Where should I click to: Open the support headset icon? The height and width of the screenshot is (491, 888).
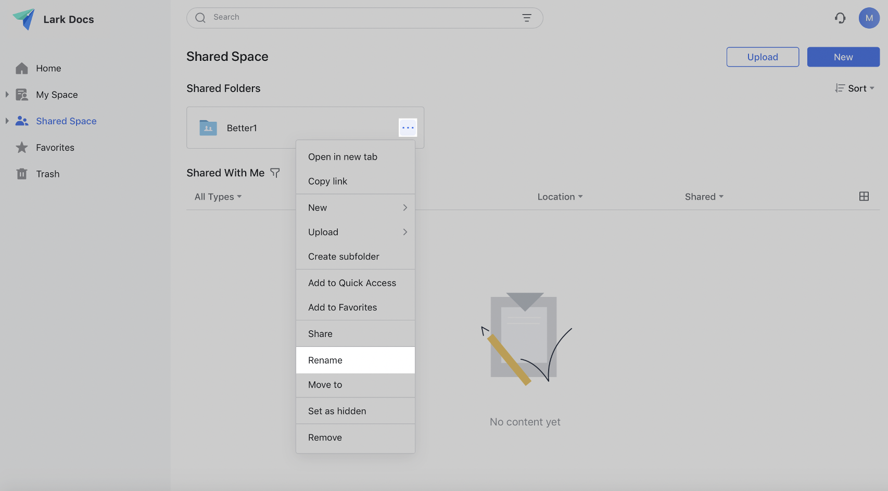point(840,18)
